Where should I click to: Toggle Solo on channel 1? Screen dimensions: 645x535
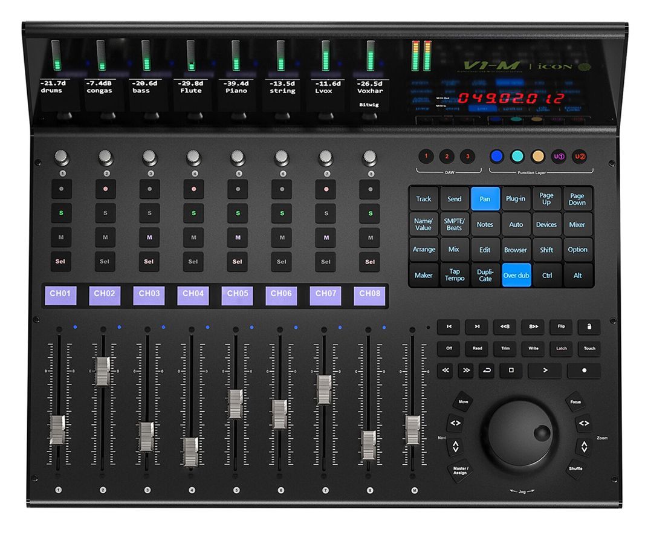[60, 213]
